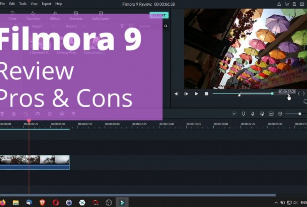Select the Mossy Forest video clip on timeline
The width and height of the screenshot is (307, 207).
pyautogui.click(x=35, y=163)
